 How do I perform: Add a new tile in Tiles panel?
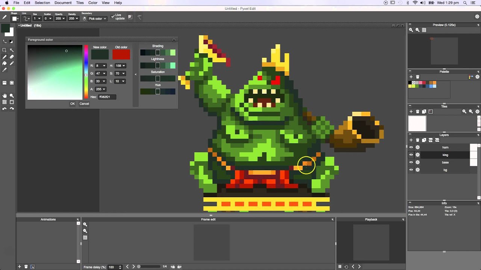[411, 111]
